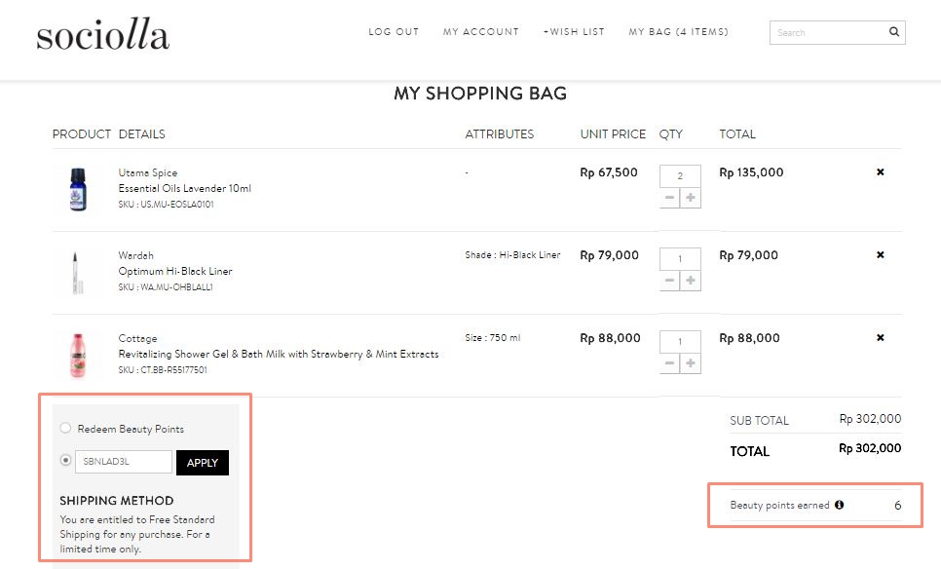Decrease Wardah liner quantity with minus button
Screen dimensions: 941x569
(669, 280)
